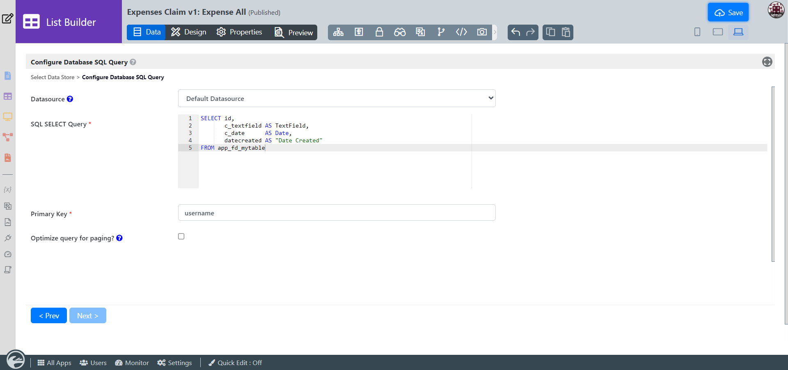Image resolution: width=788 pixels, height=370 pixels.
Task: Click the Prev button
Action: tap(49, 315)
